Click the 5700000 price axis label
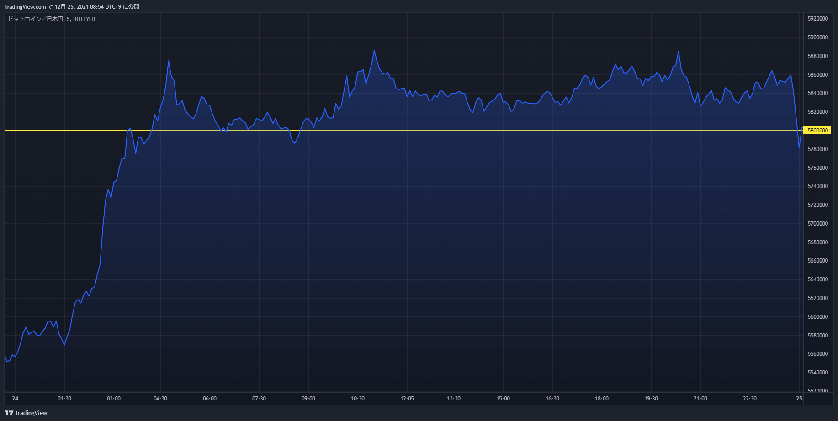 [x=817, y=224]
